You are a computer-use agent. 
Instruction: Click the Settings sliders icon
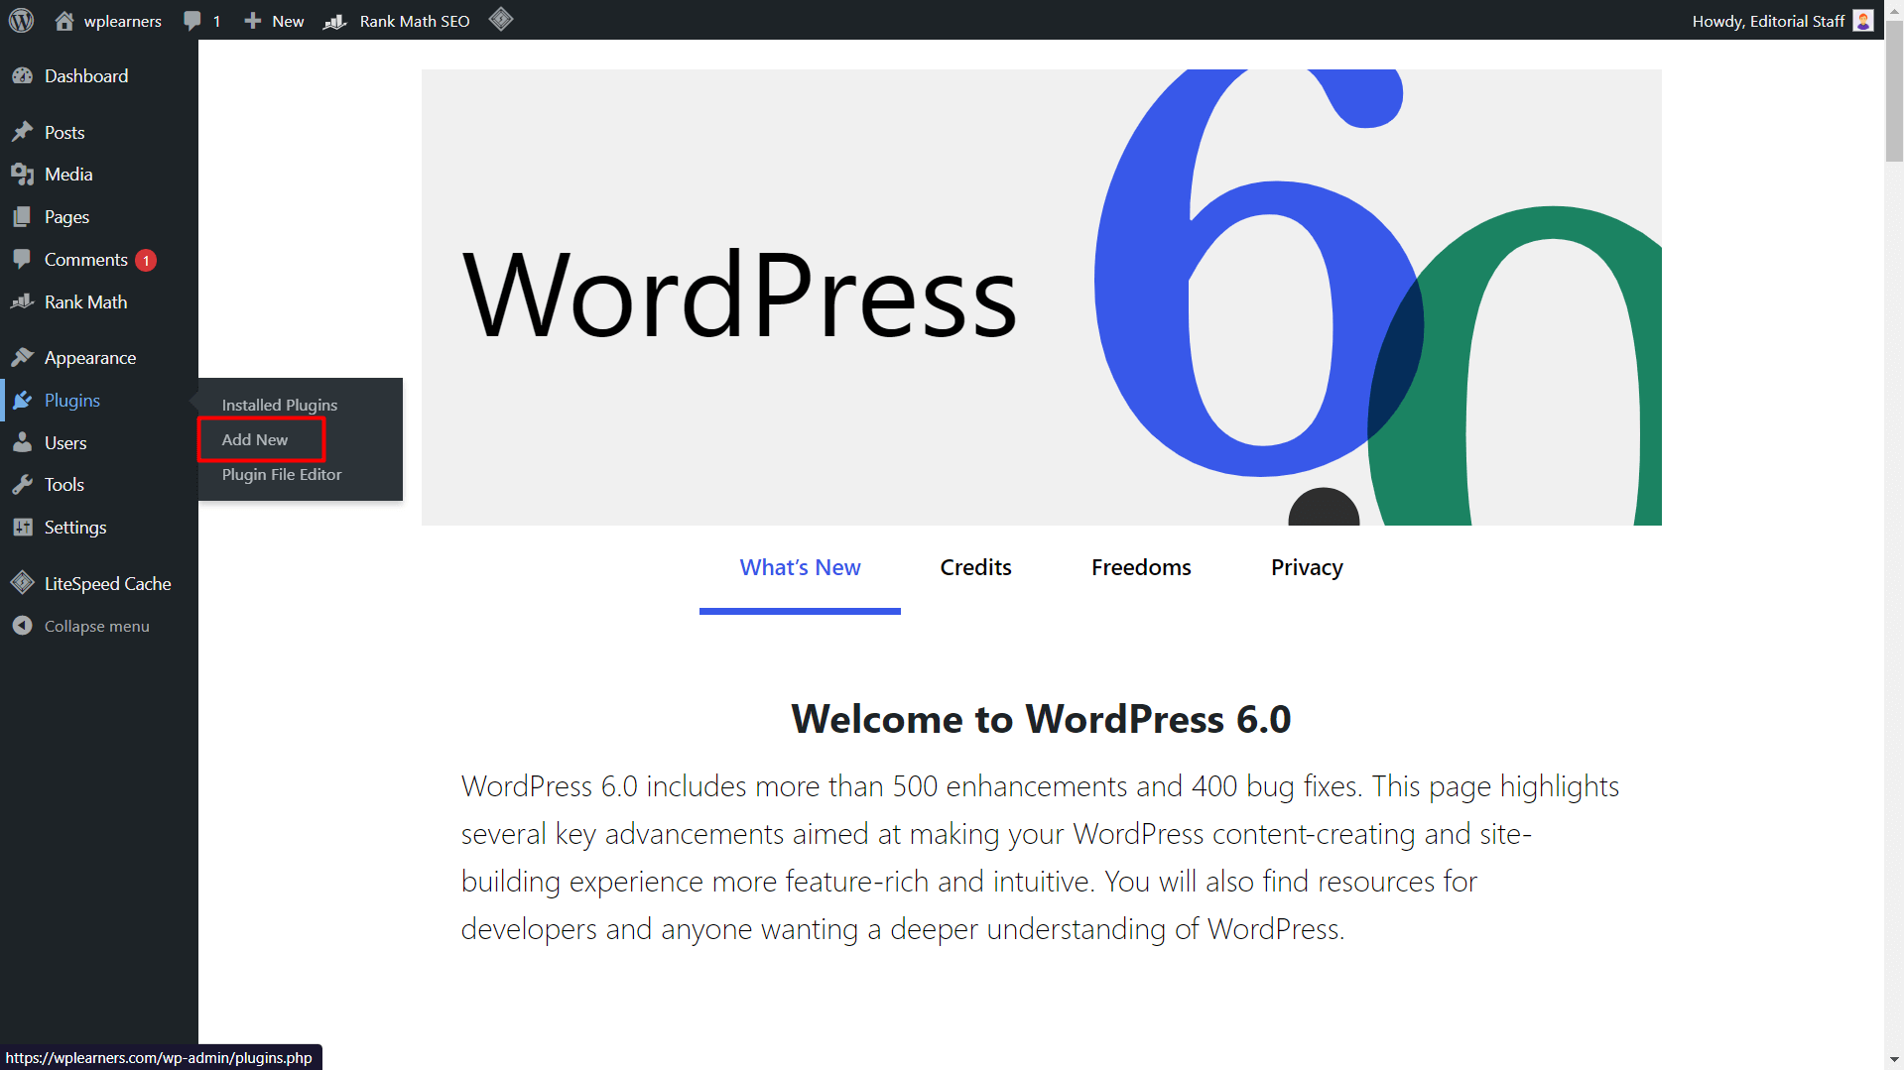coord(23,528)
